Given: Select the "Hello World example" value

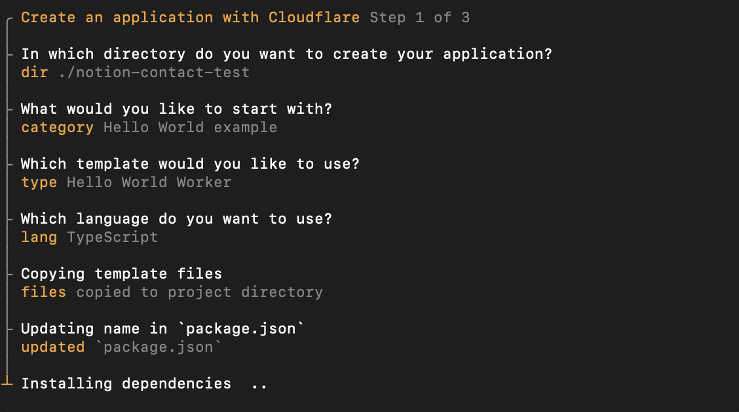Looking at the screenshot, I should click(190, 128).
